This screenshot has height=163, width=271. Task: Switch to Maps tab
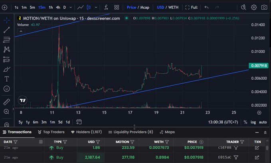[x=167, y=132]
